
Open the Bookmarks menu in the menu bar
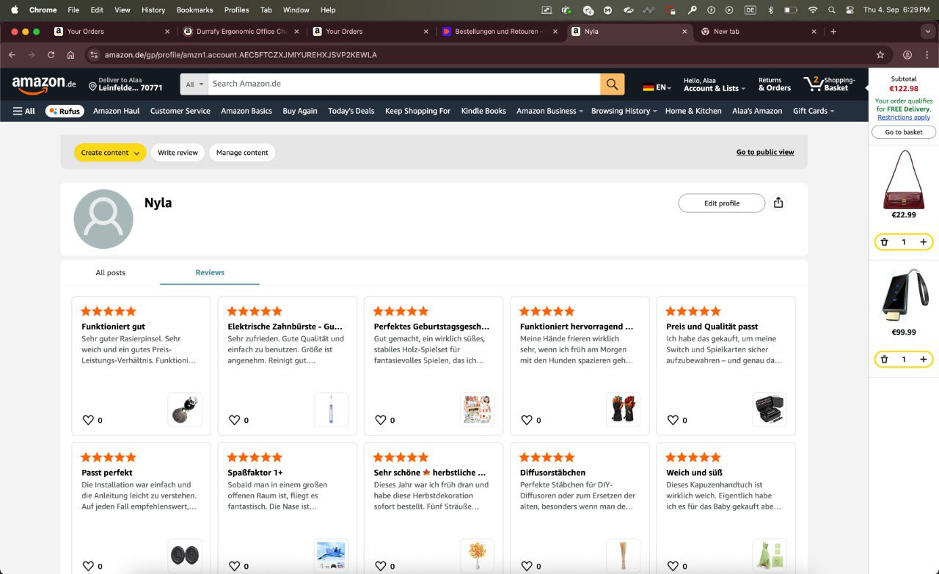194,10
